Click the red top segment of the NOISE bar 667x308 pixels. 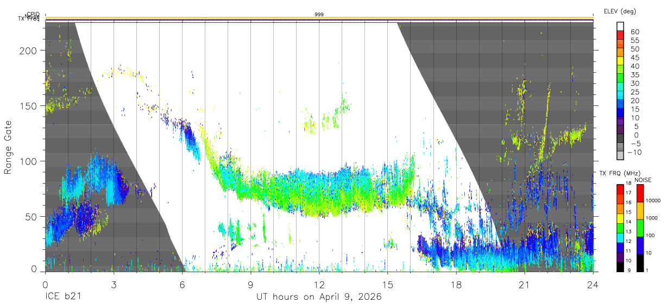pos(640,193)
